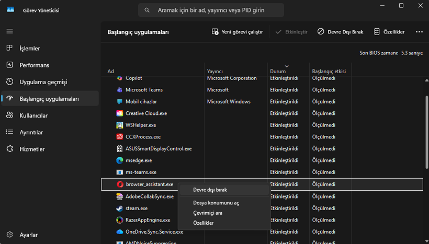Viewport: 429px width, 244px height.
Task: Click Yeni görevi çalıştır button
Action: pos(237,32)
